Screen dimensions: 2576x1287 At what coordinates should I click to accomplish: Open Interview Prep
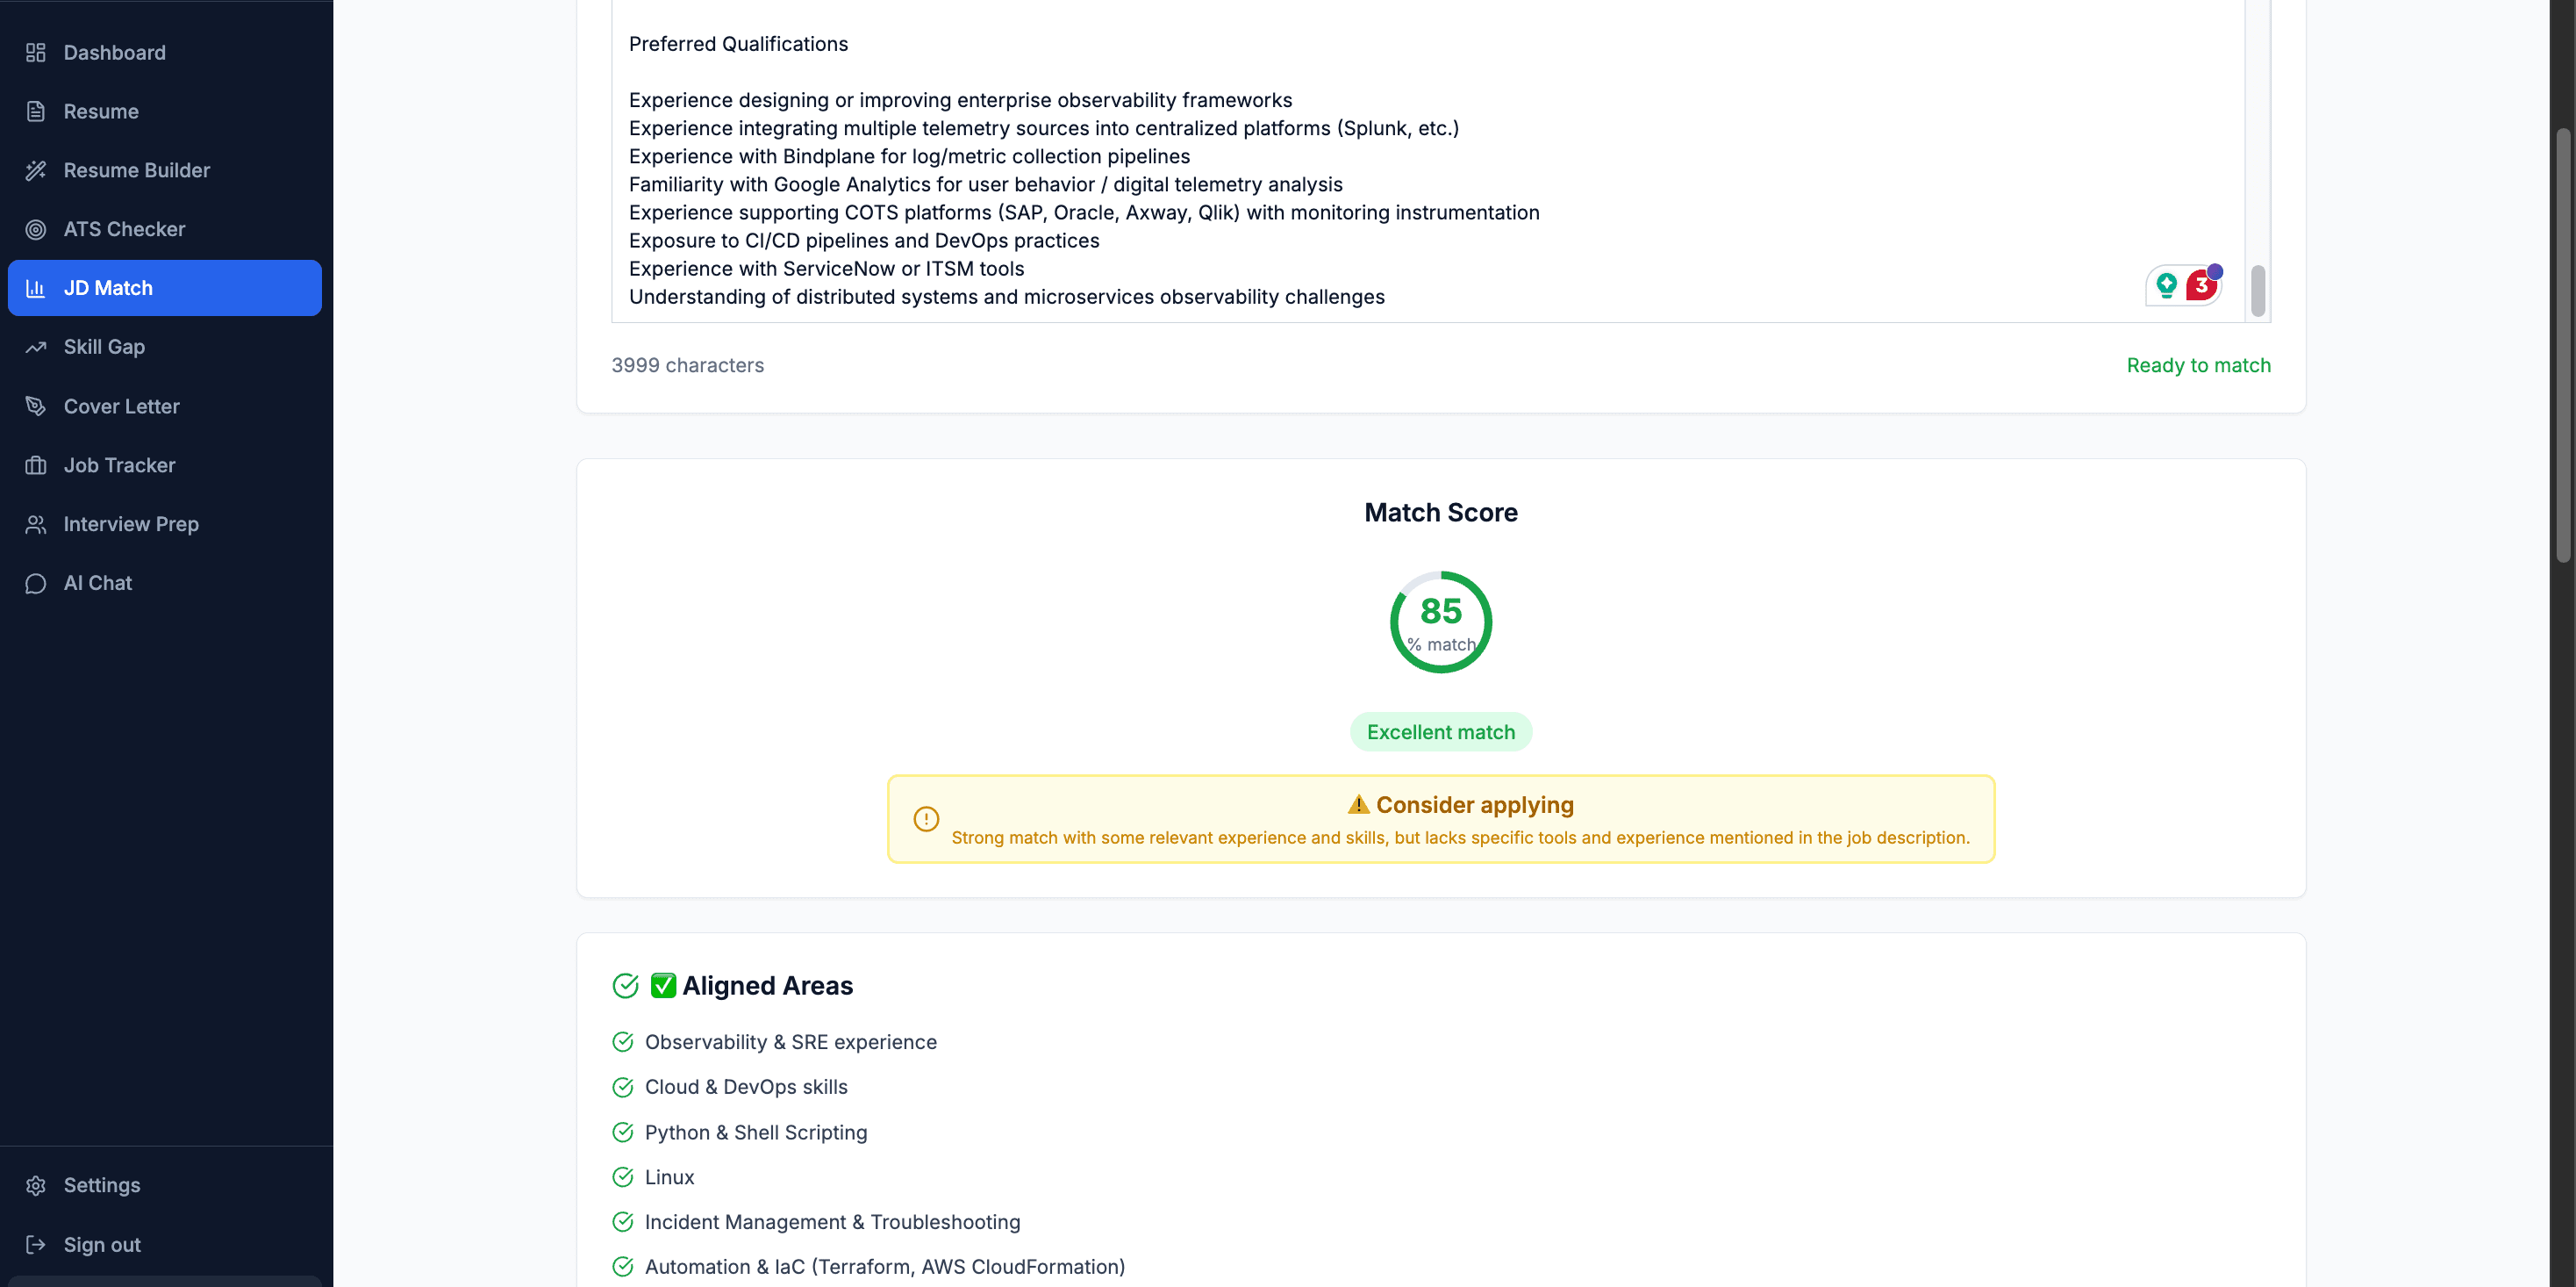pos(165,524)
